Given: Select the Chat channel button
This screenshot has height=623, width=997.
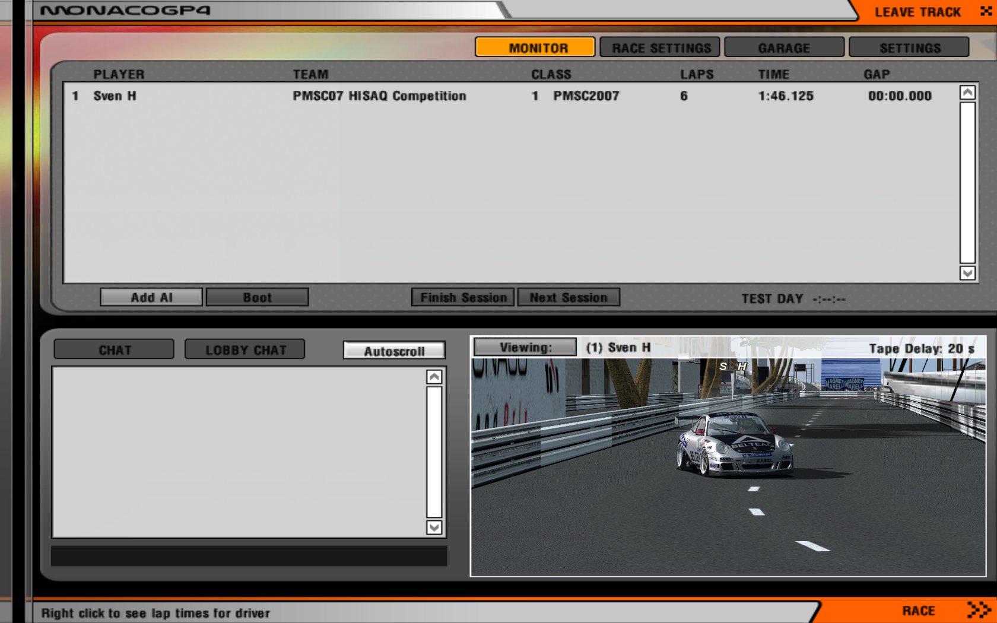Looking at the screenshot, I should (114, 350).
